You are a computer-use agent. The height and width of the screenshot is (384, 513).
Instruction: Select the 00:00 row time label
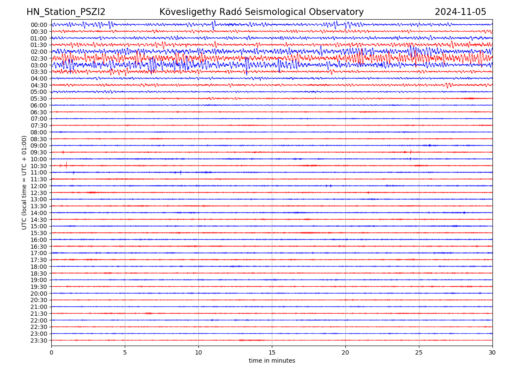(x=38, y=25)
